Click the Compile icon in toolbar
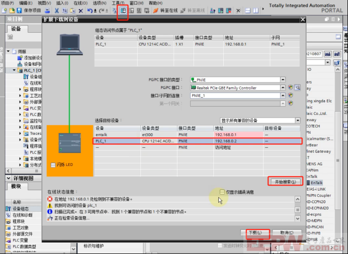This screenshot has width=348, height=254. pos(114,11)
